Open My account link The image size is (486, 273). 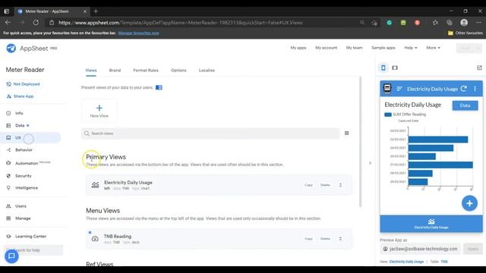(326, 48)
